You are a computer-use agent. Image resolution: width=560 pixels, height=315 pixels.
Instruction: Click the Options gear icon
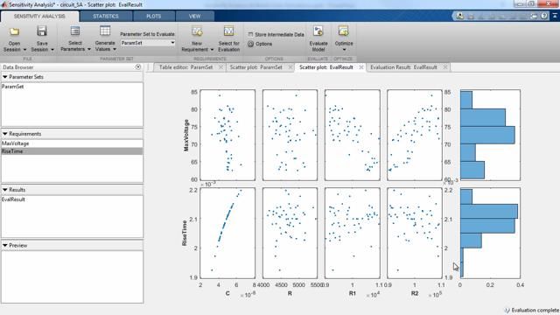(251, 44)
